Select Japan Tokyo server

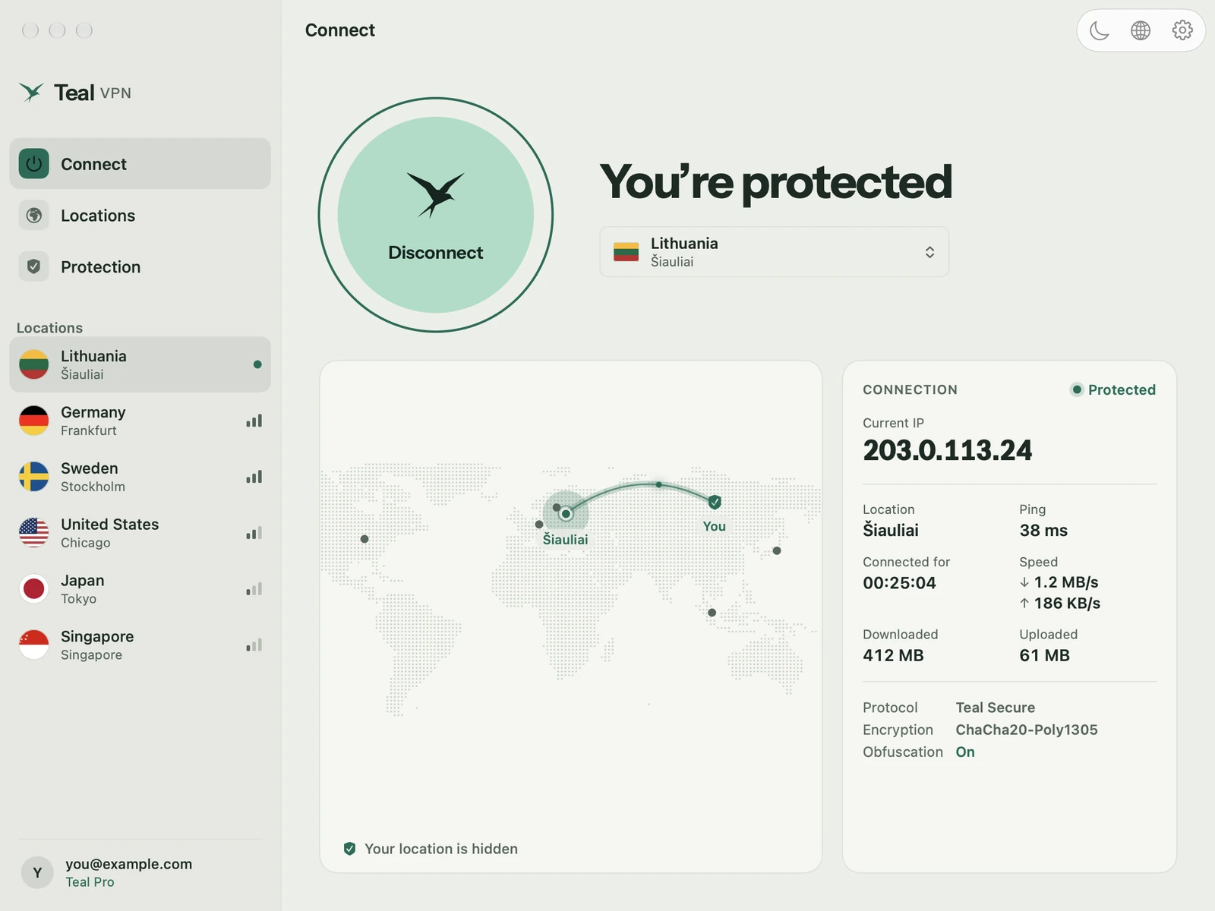[140, 589]
